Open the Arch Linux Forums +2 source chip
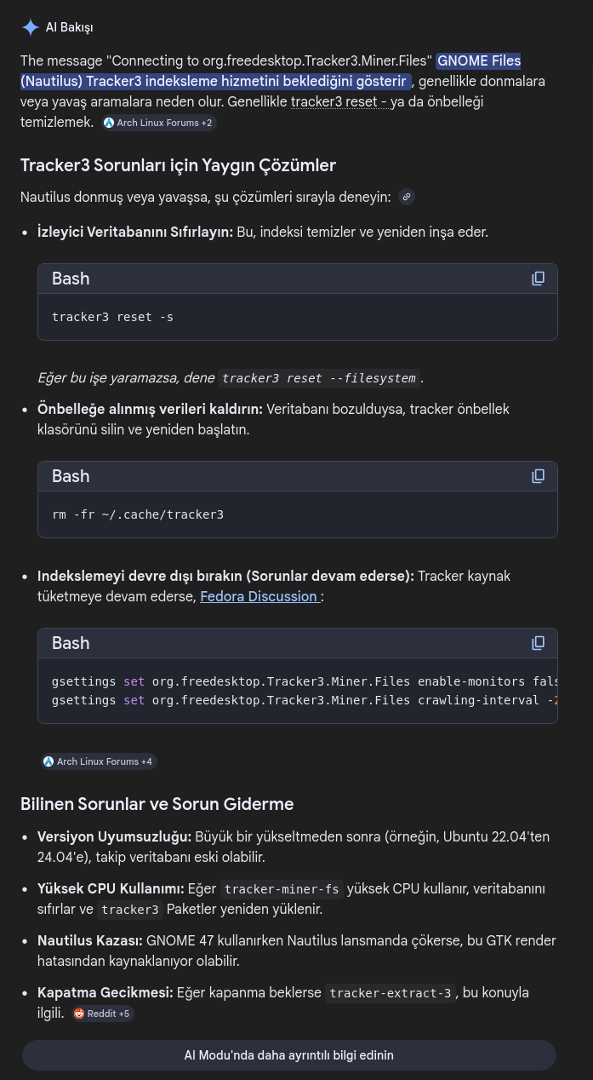 point(158,123)
